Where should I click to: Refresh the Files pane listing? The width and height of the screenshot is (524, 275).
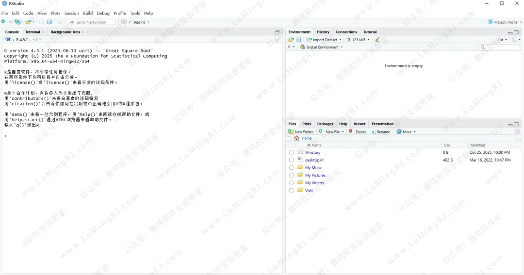tap(517, 131)
